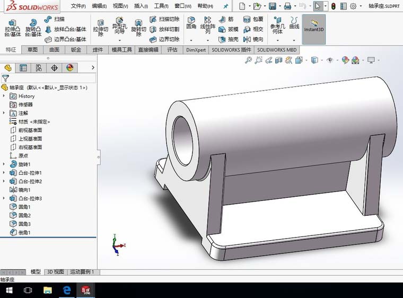This screenshot has width=403, height=298.
Task: Click the DimXpertManager crosshair tab icon
Action: [x=54, y=68]
